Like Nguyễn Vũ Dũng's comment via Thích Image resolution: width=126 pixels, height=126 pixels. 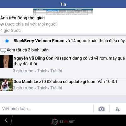[42, 71]
